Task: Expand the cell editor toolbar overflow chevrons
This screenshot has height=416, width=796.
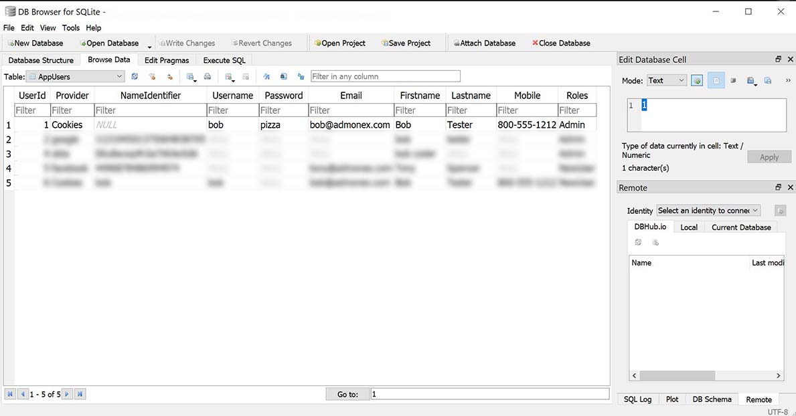Action: 788,80
